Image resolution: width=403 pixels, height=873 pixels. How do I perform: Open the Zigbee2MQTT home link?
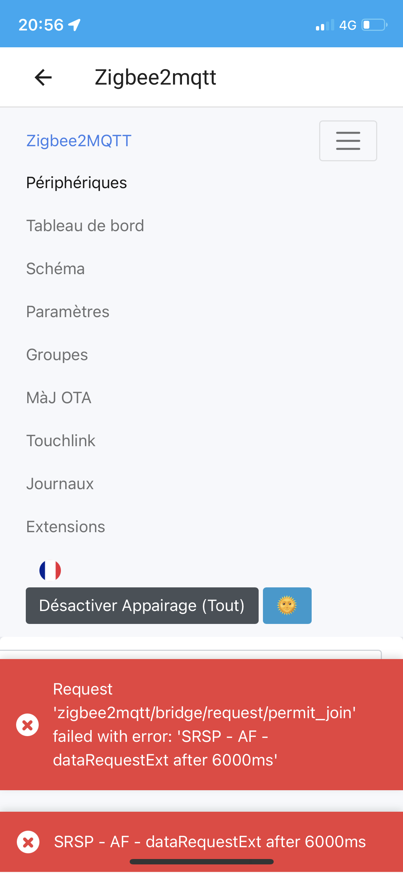(x=78, y=140)
